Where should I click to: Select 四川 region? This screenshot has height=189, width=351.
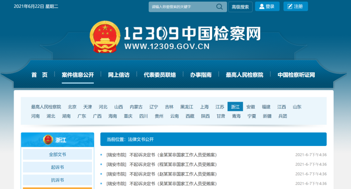[x=143, y=116]
